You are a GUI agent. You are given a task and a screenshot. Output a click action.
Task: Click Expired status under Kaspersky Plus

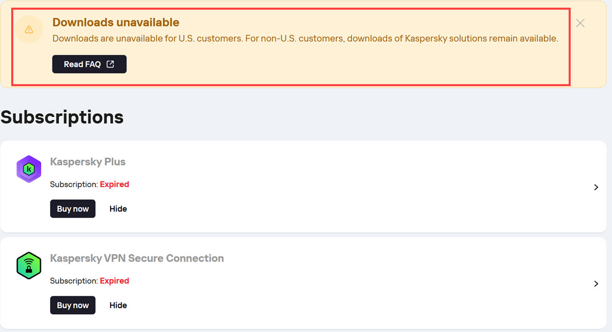pyautogui.click(x=114, y=184)
